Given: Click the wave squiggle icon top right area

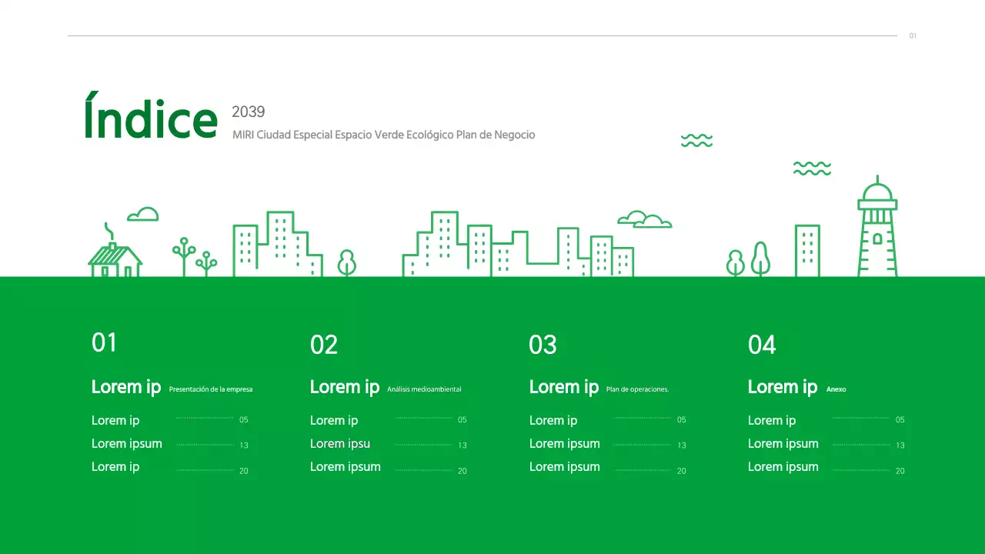Looking at the screenshot, I should click(696, 140).
